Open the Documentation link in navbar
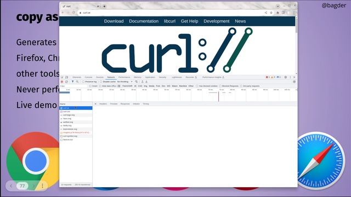The image size is (351, 197). click(144, 21)
